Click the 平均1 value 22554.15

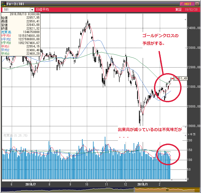click(33, 46)
